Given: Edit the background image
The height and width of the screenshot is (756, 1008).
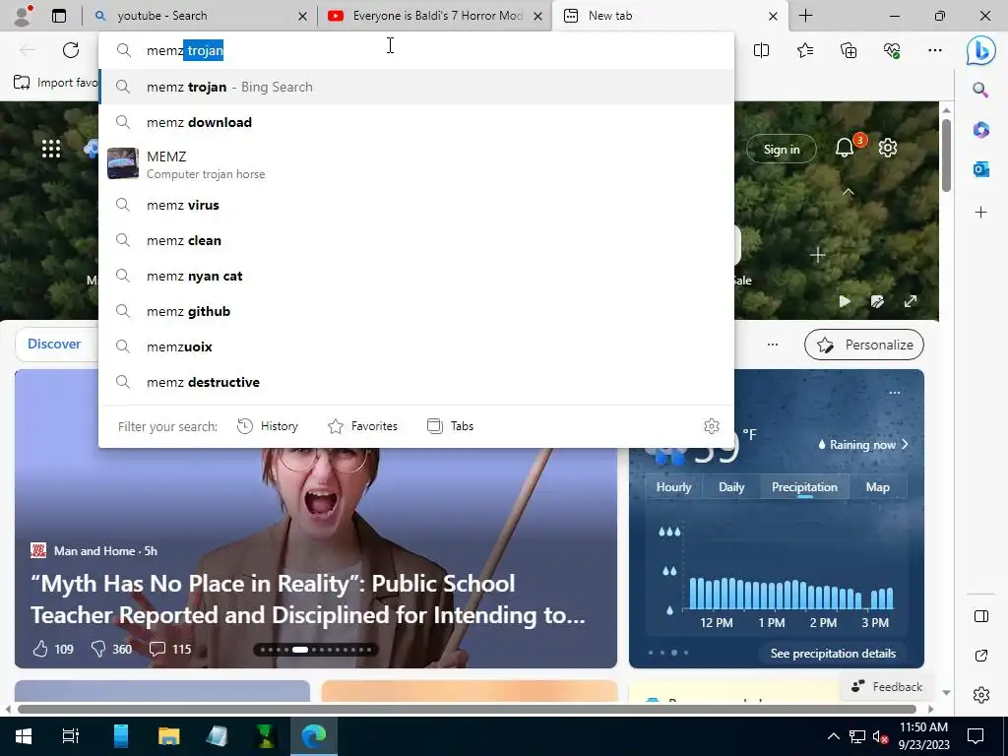Looking at the screenshot, I should pos(877,301).
